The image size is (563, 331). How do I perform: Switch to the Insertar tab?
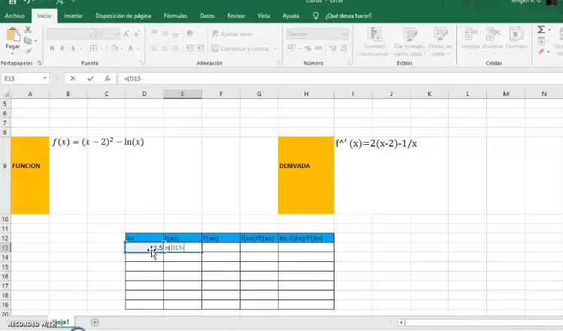pyautogui.click(x=73, y=16)
